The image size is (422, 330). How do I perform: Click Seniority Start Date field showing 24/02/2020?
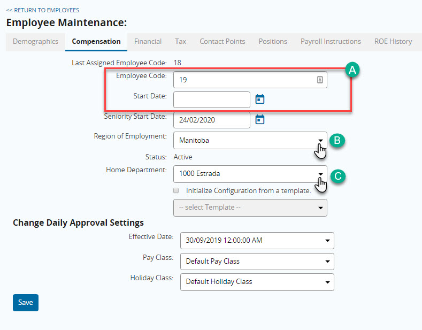coord(212,120)
